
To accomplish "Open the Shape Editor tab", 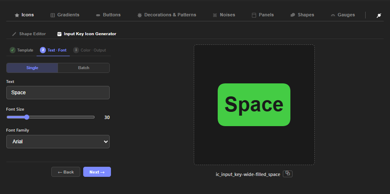I will tap(29, 34).
